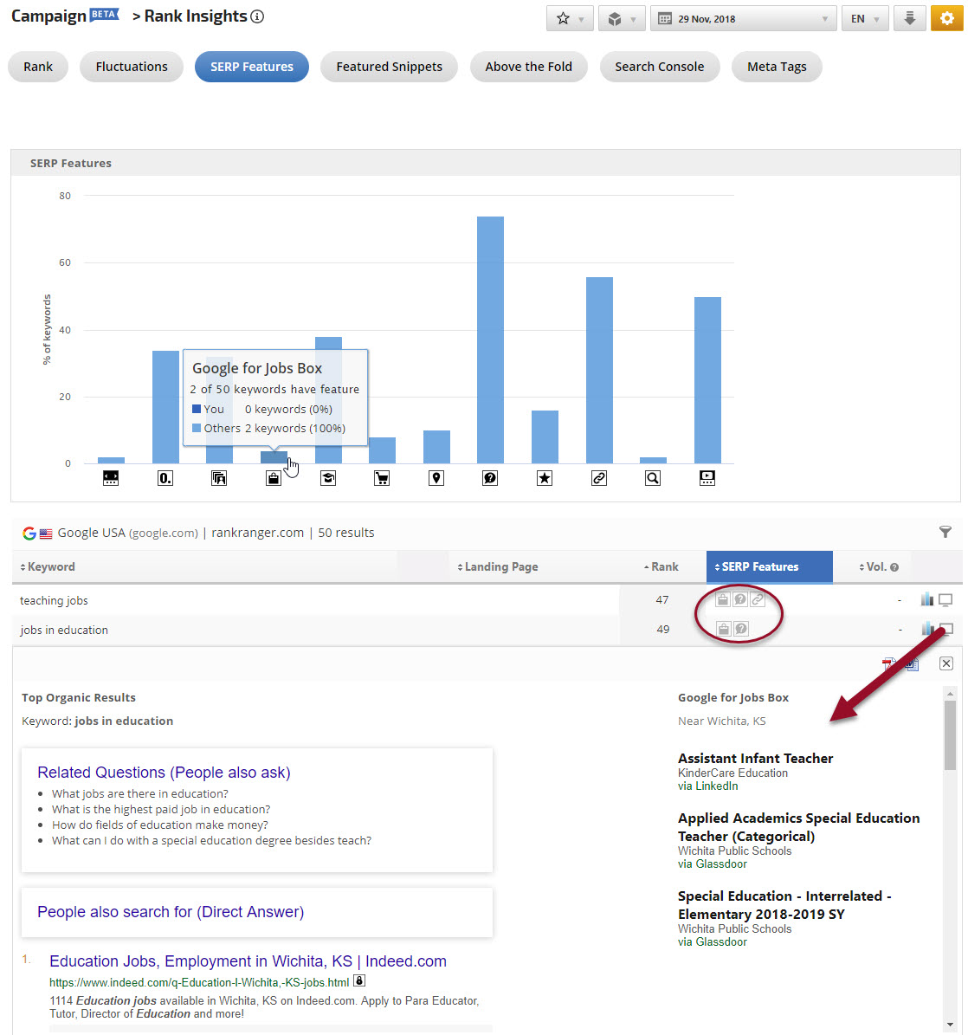The width and height of the screenshot is (968, 1035).
Task: Select the 'teaching jobs' keyword row
Action: 487,600
